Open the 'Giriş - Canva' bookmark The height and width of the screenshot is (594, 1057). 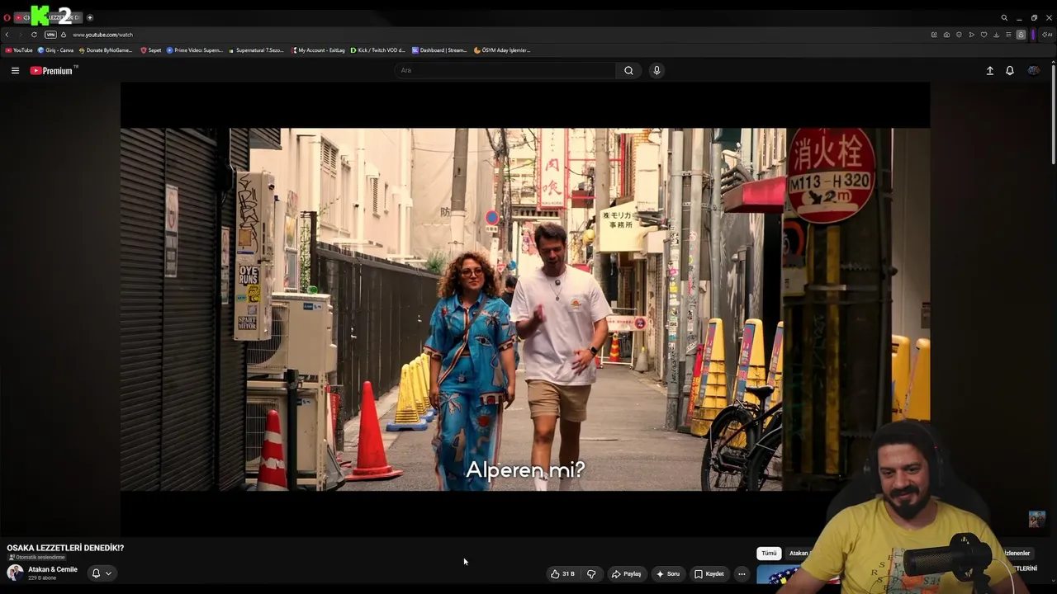[x=56, y=50]
